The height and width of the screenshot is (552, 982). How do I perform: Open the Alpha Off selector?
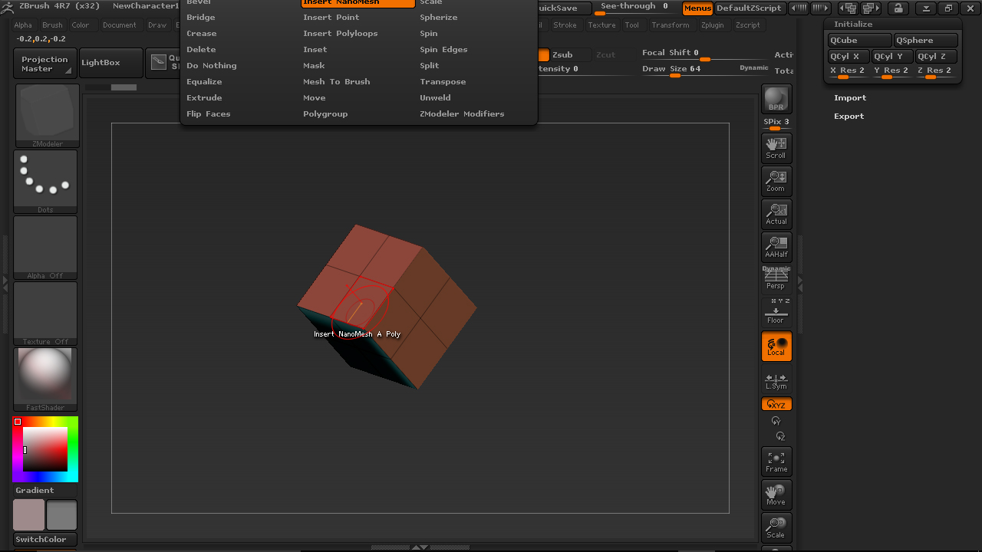click(x=46, y=248)
